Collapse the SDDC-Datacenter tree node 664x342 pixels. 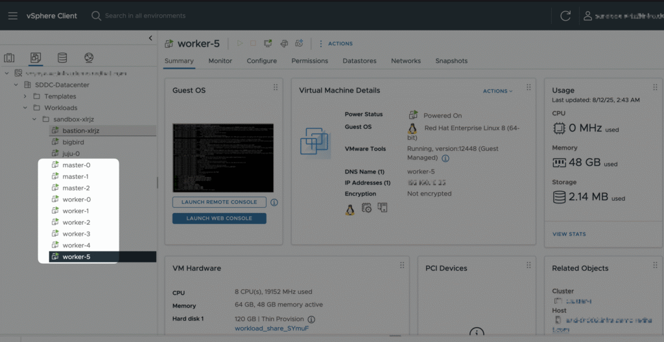(x=16, y=85)
